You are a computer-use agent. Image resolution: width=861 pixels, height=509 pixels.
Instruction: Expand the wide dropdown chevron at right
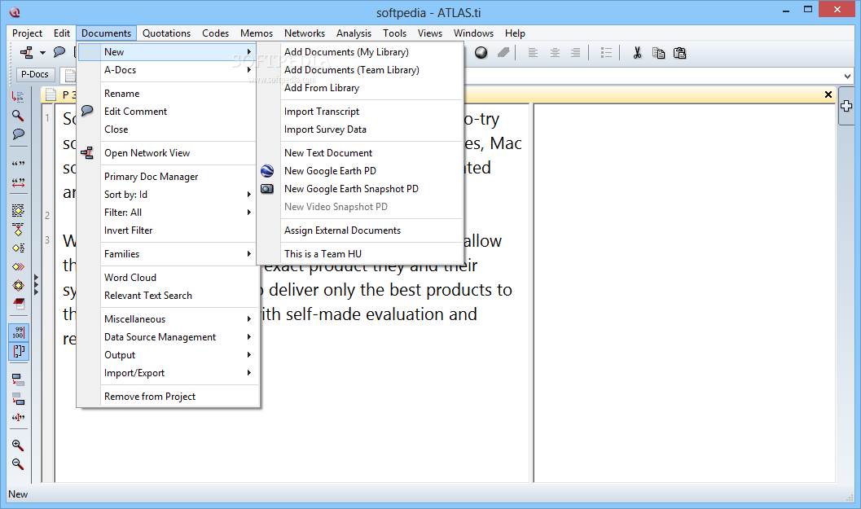847,77
